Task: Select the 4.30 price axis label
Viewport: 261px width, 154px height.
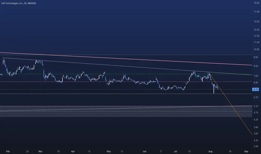Action: tap(256, 120)
